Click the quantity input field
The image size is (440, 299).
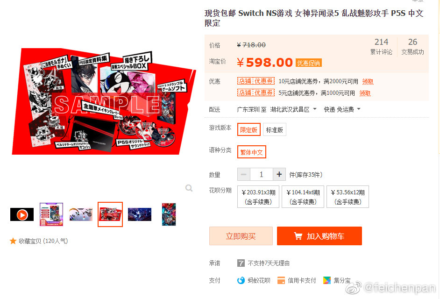pyautogui.click(x=261, y=174)
